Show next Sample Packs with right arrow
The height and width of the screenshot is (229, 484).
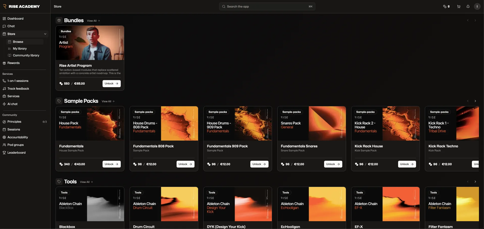point(475,101)
